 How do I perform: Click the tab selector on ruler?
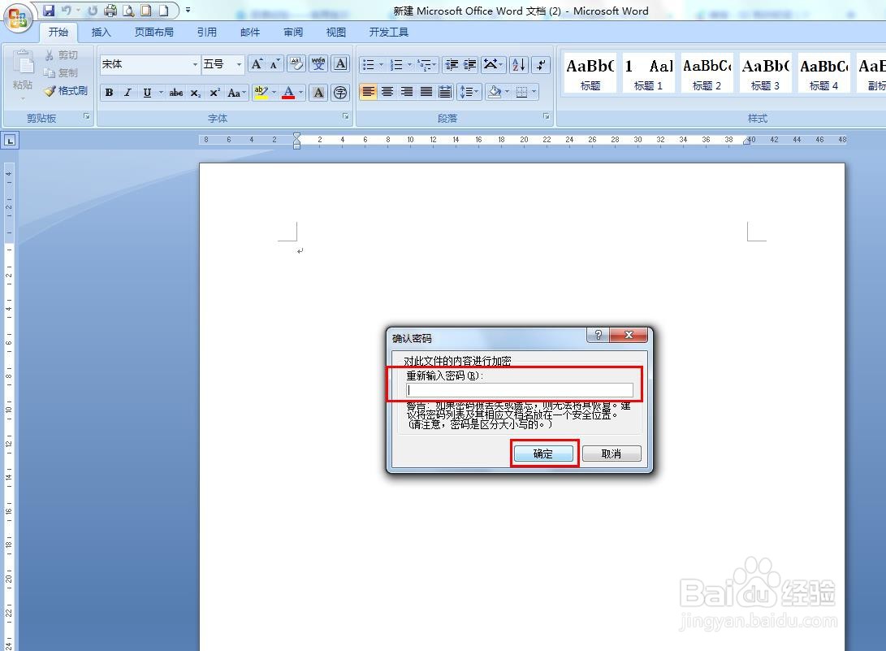[x=11, y=141]
